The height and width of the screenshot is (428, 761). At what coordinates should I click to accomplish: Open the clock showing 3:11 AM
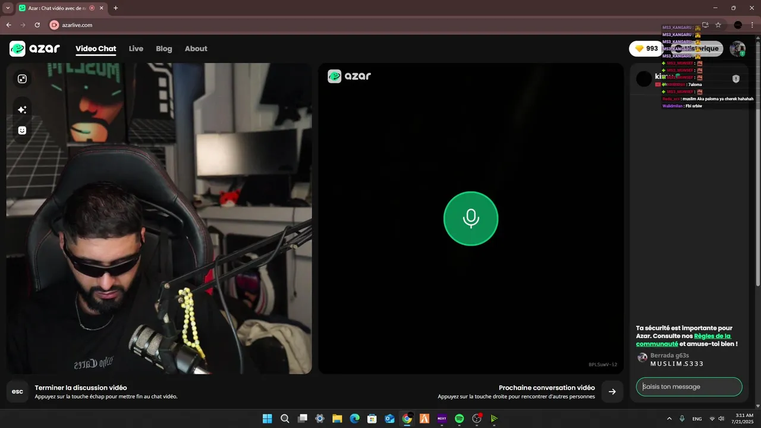(744, 418)
